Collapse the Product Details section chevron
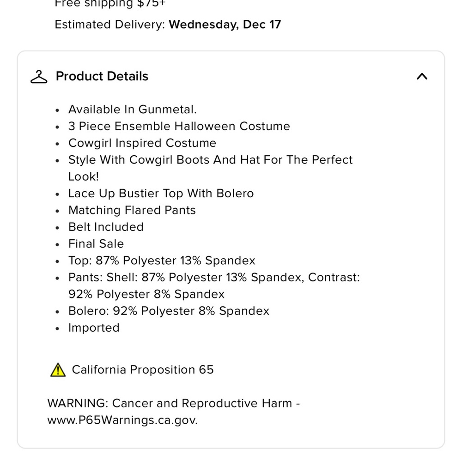Image resolution: width=462 pixels, height=462 pixels. pos(422,77)
